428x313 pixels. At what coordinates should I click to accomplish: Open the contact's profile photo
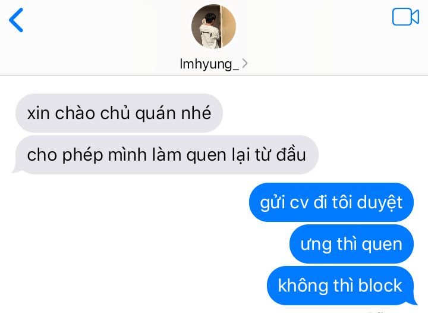click(x=214, y=27)
